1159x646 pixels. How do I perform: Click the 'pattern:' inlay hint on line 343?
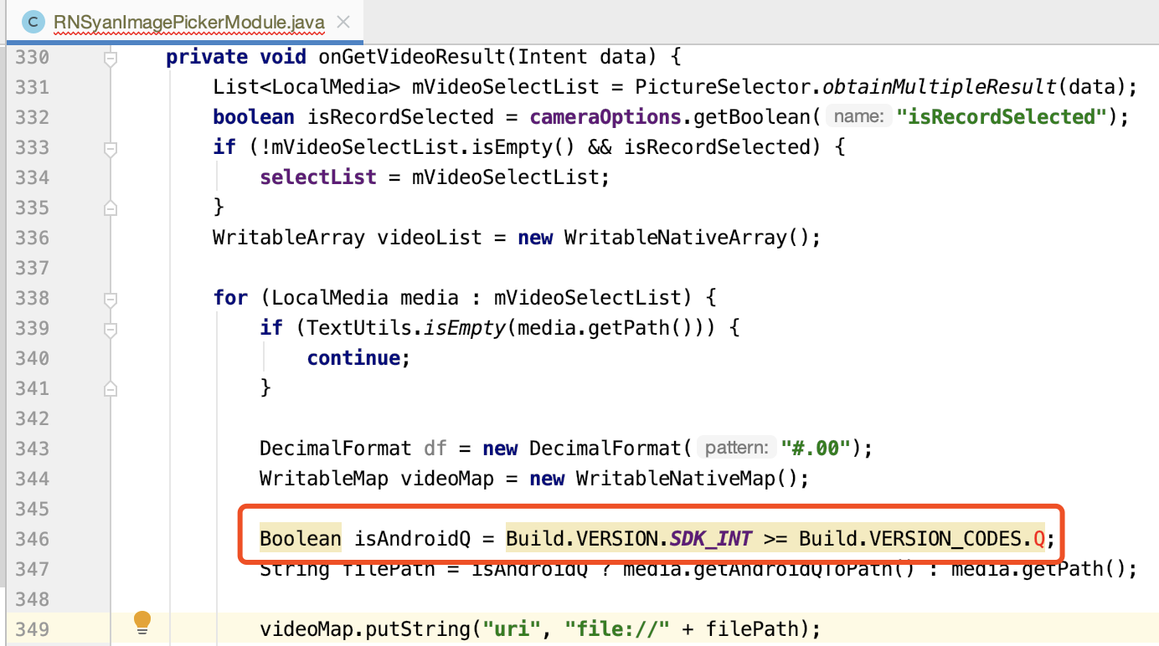[x=736, y=448]
